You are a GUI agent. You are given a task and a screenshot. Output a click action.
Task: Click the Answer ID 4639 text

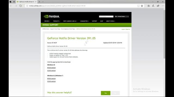coord(52,43)
